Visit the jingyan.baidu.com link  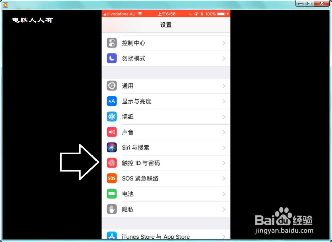pos(284,230)
